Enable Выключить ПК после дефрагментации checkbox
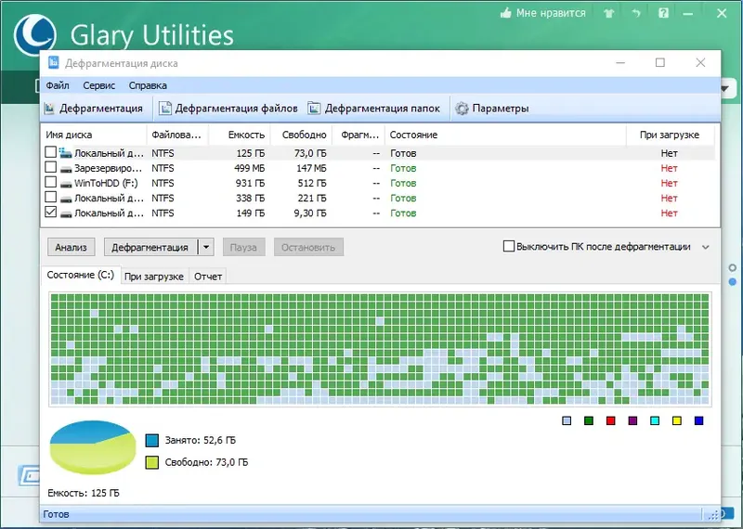 point(508,246)
